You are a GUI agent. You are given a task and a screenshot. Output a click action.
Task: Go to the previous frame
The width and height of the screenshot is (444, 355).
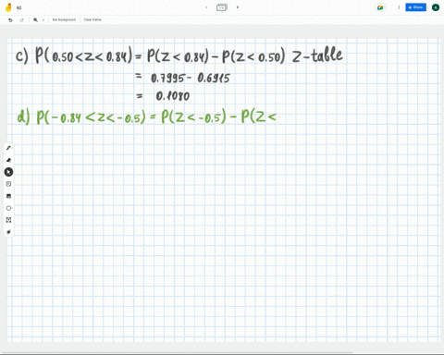(x=206, y=7)
